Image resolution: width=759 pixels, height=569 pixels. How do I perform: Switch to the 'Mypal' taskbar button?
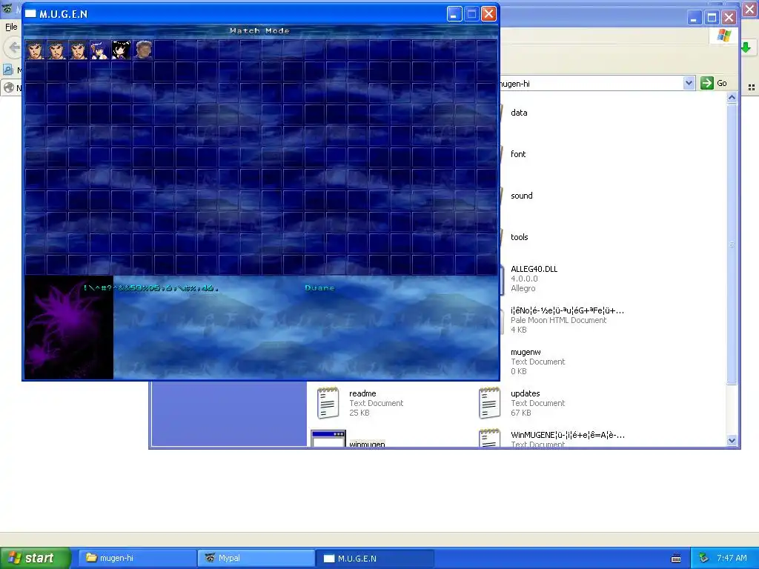point(256,558)
